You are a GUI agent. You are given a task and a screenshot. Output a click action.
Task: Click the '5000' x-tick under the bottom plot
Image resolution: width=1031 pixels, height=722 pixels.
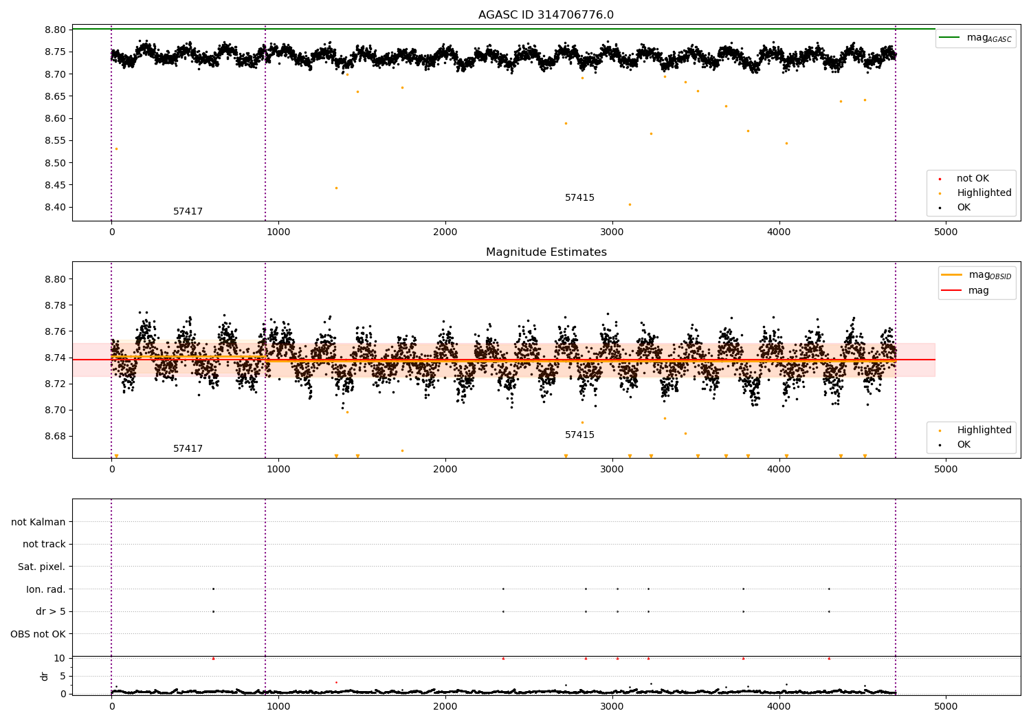pyautogui.click(x=946, y=706)
